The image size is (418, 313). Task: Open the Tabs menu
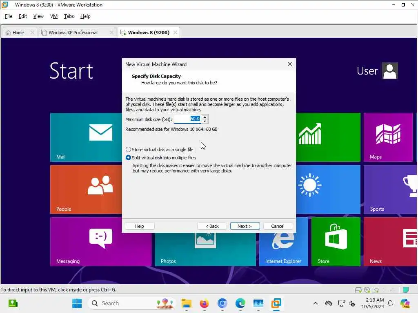click(x=69, y=16)
